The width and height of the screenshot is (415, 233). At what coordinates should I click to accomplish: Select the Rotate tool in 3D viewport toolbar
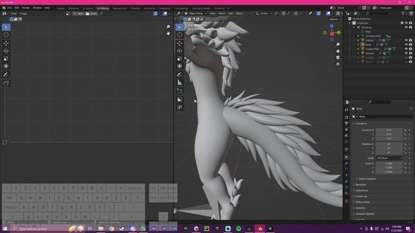(x=180, y=50)
